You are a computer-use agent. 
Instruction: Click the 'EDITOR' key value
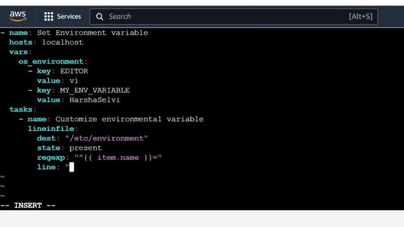pyautogui.click(x=74, y=71)
